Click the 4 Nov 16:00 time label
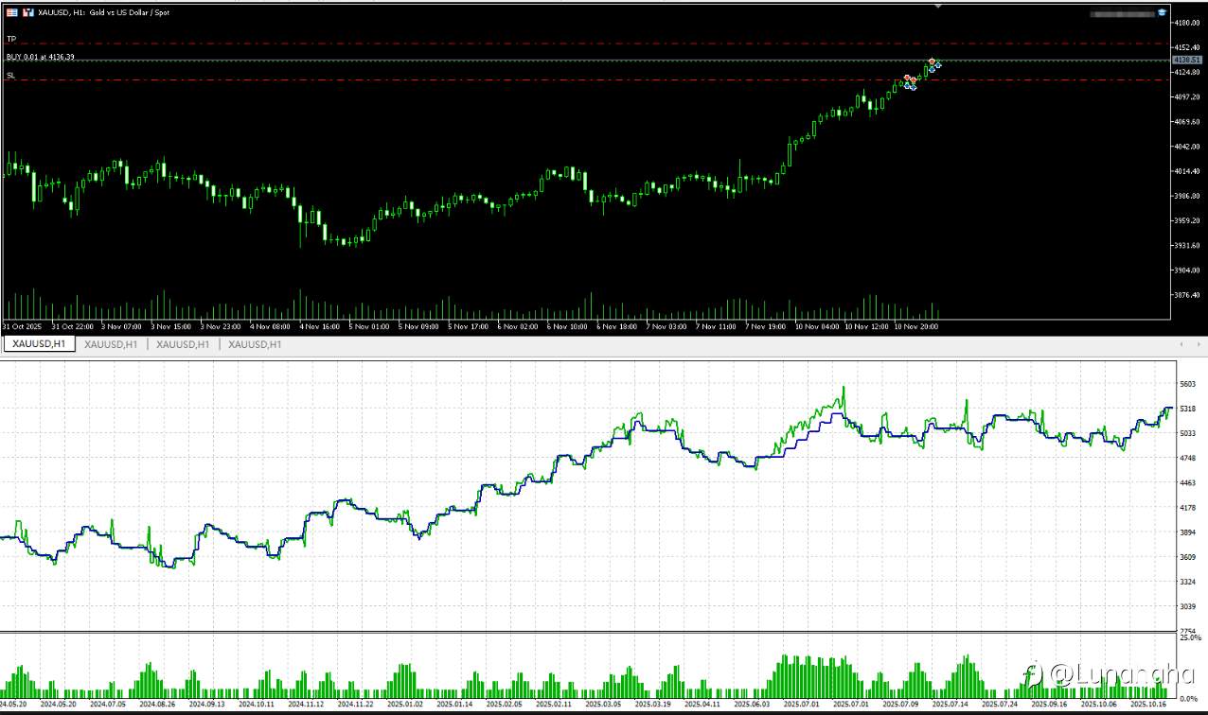 pos(319,326)
